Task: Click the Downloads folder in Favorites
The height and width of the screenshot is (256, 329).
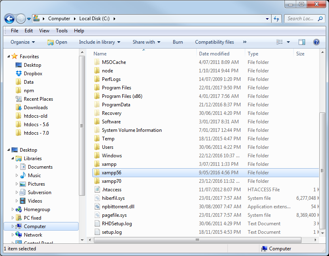Action: tap(36, 108)
